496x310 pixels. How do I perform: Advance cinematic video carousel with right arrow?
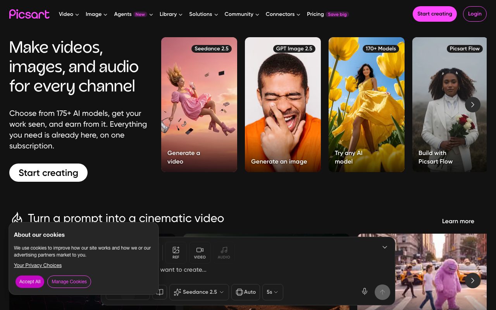pos(473,281)
